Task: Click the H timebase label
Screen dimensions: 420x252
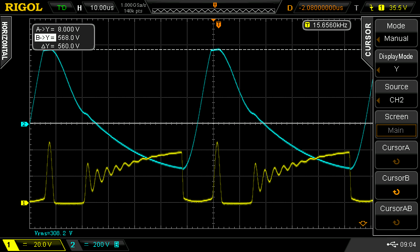Action: 79,8
